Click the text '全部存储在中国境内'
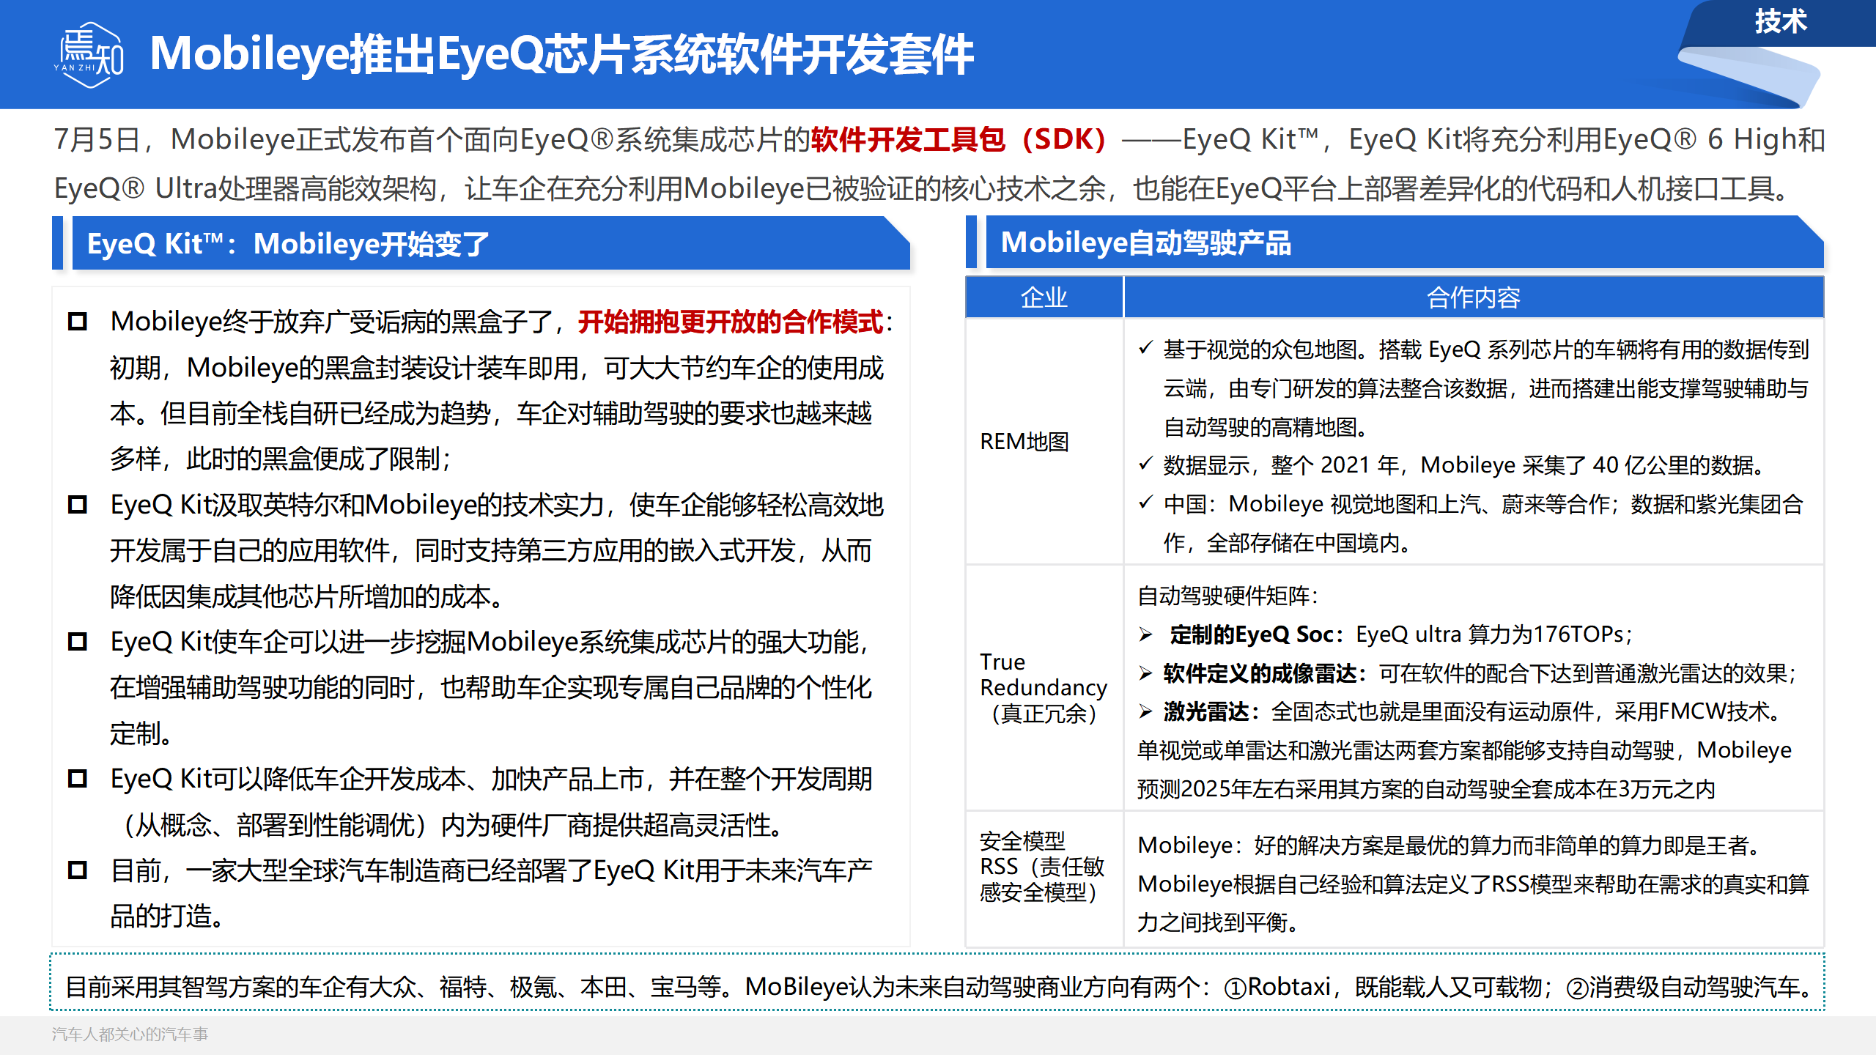The image size is (1876, 1055). coord(1303,543)
